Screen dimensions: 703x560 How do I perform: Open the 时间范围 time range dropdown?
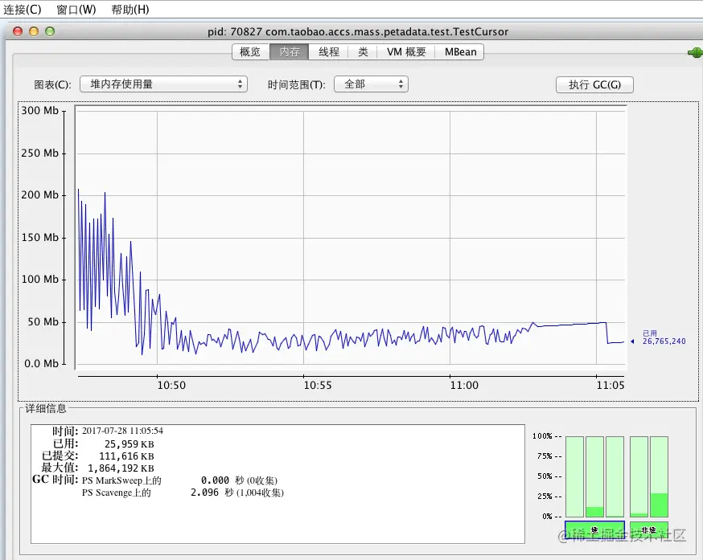point(372,84)
